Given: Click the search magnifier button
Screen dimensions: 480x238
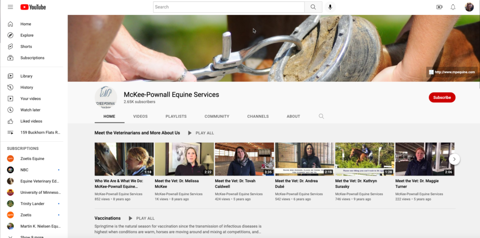Looking at the screenshot, I should tap(313, 7).
